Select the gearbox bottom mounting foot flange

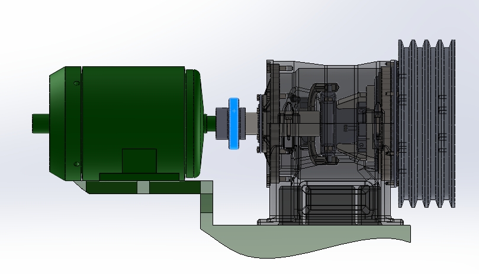pos(330,222)
